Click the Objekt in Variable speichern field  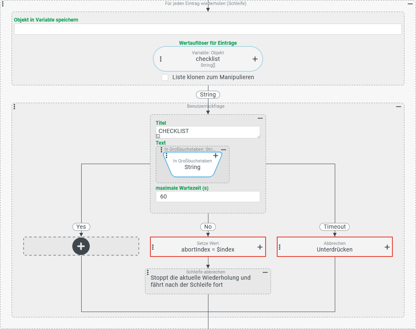coord(208,29)
